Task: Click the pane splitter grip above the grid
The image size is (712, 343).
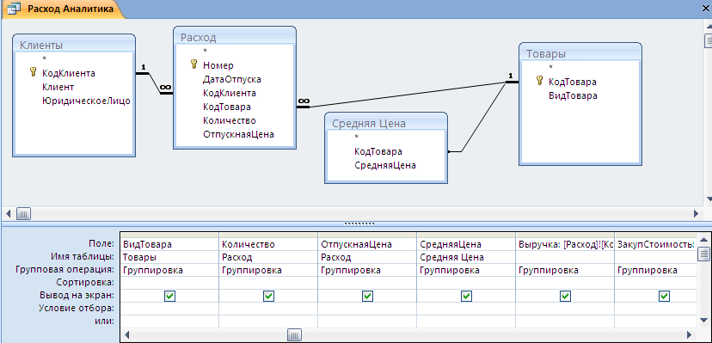Action: click(x=359, y=224)
